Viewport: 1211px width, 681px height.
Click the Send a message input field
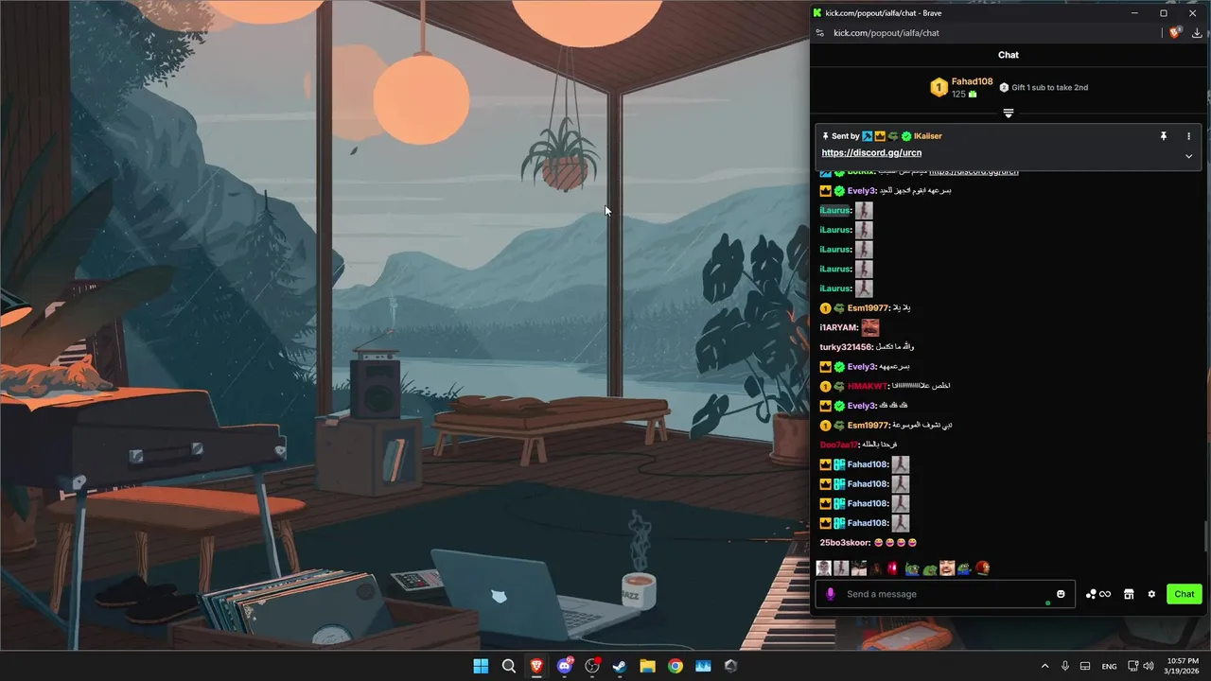[x=944, y=594]
